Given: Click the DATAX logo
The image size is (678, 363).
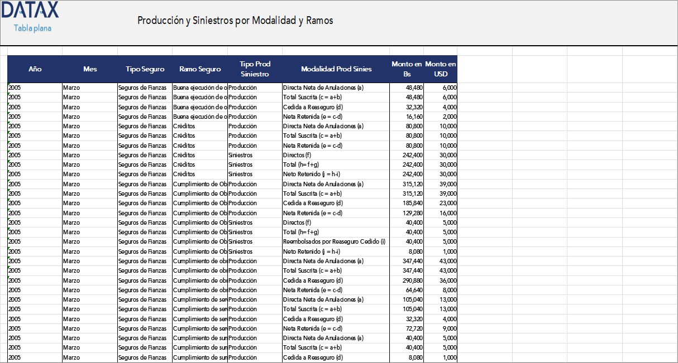Looking at the screenshot, I should tap(30, 11).
